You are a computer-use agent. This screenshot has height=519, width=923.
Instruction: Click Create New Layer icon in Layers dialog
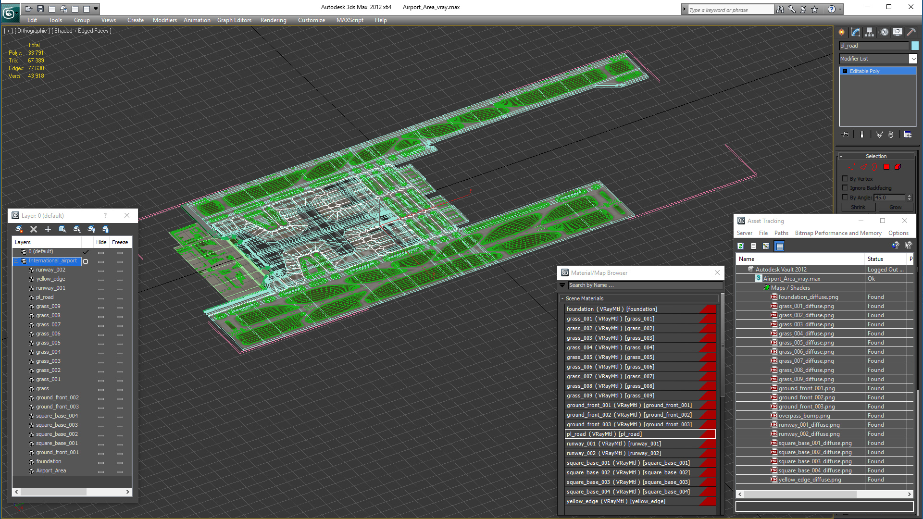click(19, 229)
